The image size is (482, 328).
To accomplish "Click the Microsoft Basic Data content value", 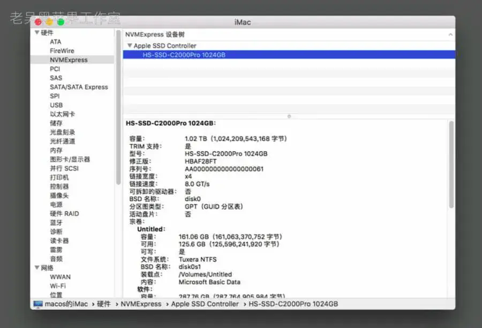I will 209,282.
